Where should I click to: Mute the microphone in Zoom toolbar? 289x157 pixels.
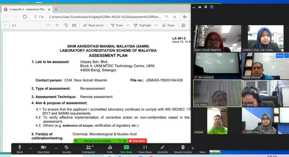[x=20, y=149]
